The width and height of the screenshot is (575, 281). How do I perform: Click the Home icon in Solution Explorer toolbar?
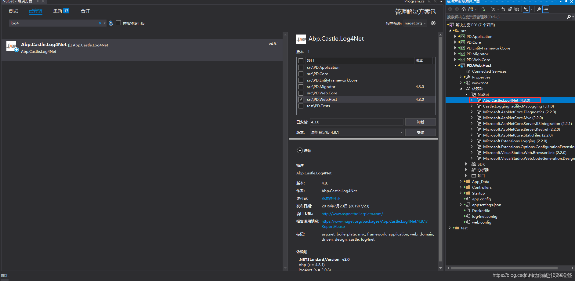click(x=464, y=9)
